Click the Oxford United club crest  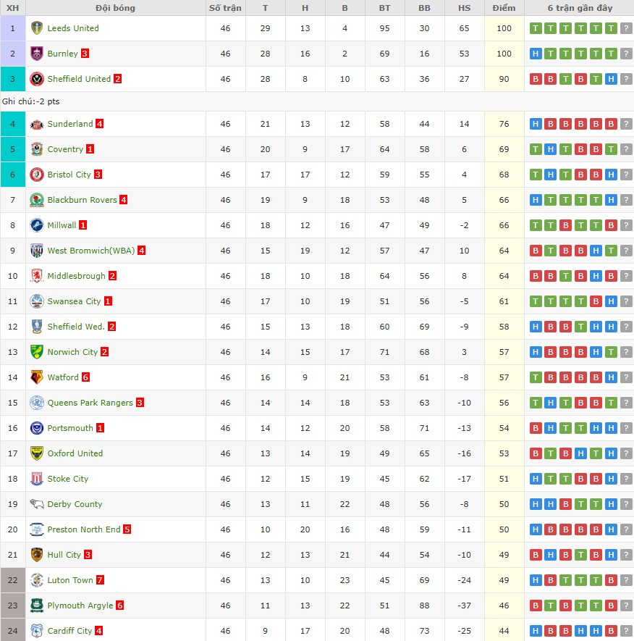[x=37, y=453]
